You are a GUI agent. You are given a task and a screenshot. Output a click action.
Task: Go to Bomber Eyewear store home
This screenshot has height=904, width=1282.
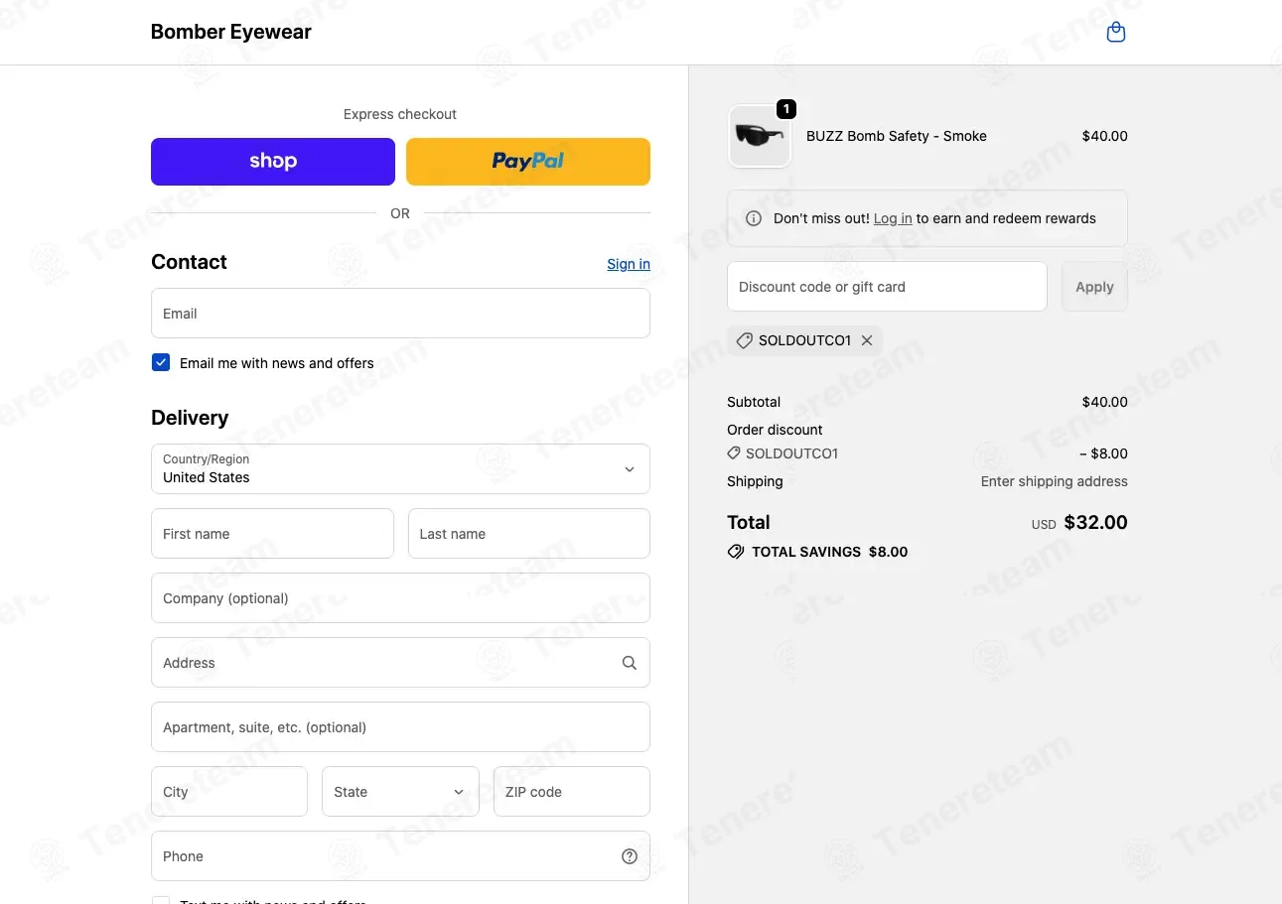click(231, 32)
